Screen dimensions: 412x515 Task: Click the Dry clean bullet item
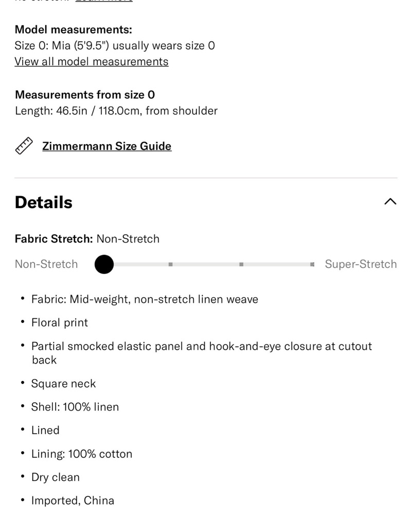click(56, 477)
